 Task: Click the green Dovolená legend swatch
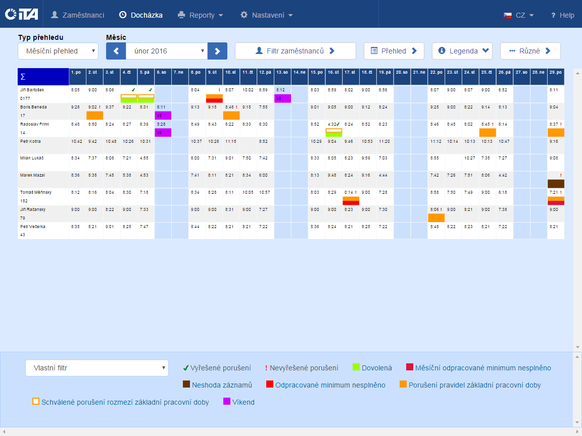click(356, 367)
